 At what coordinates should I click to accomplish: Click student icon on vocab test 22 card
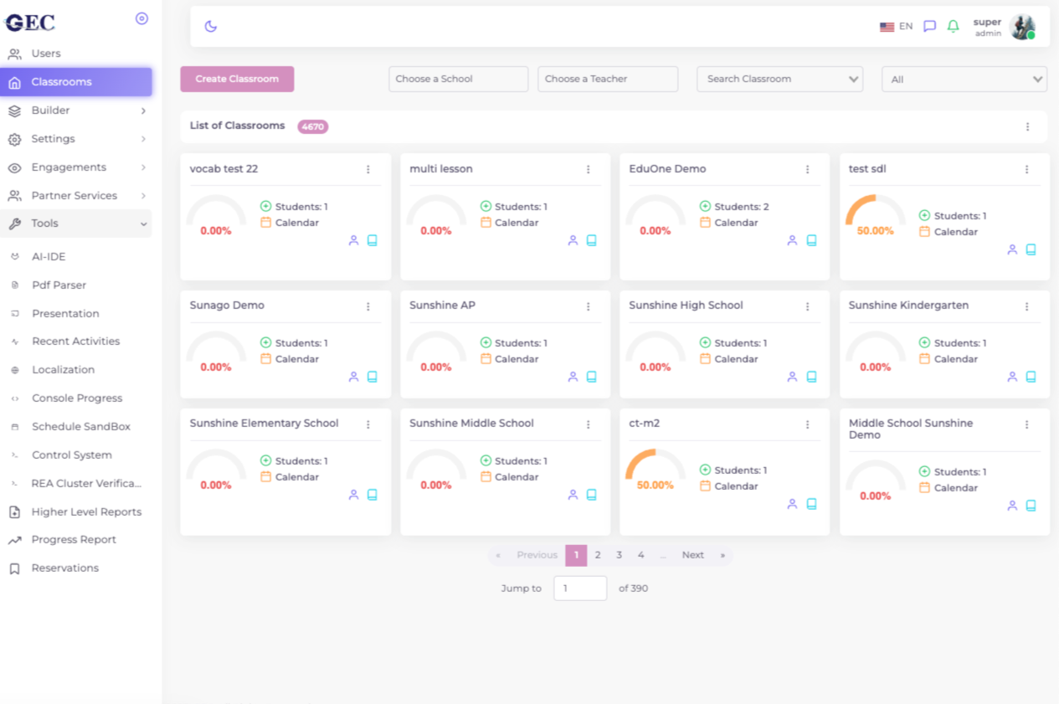(x=353, y=240)
